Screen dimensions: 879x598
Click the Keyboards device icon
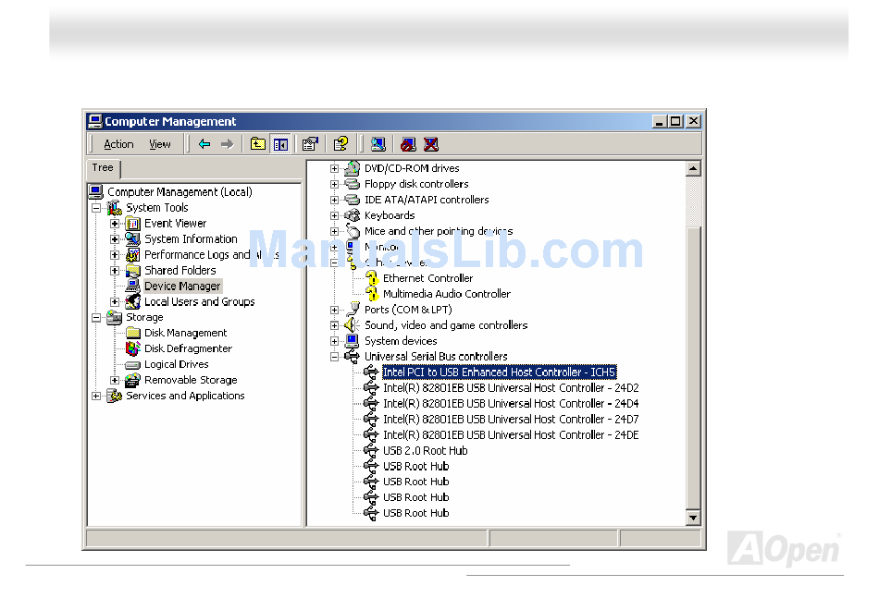click(352, 215)
